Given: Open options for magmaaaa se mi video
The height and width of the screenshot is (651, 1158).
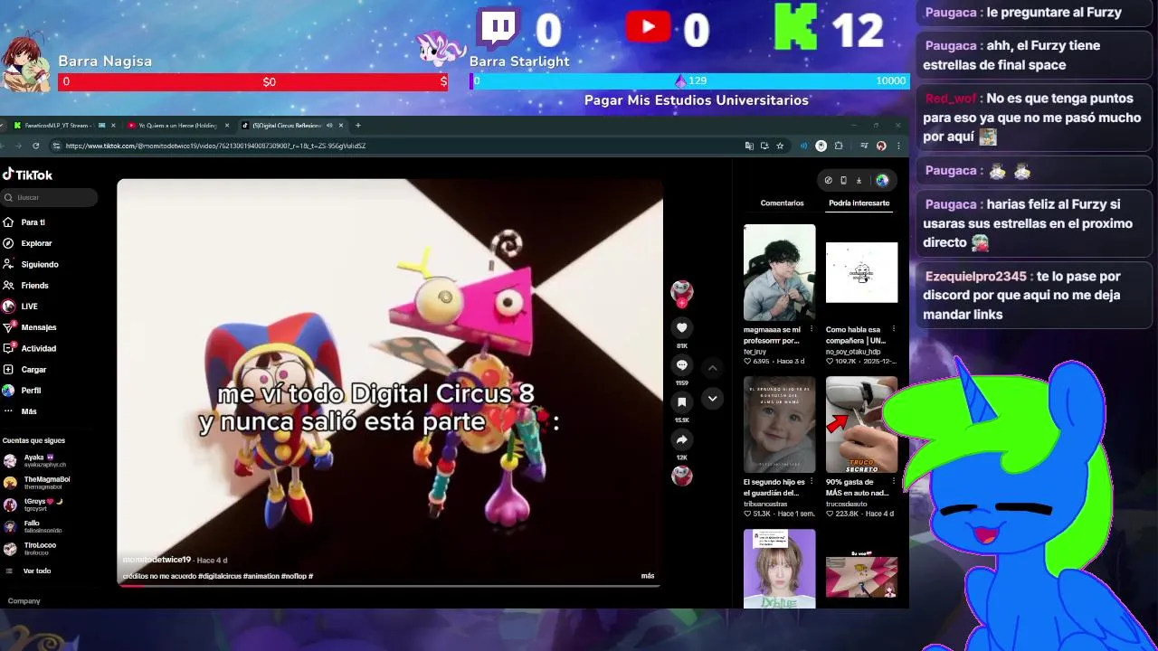Looking at the screenshot, I should click(811, 330).
